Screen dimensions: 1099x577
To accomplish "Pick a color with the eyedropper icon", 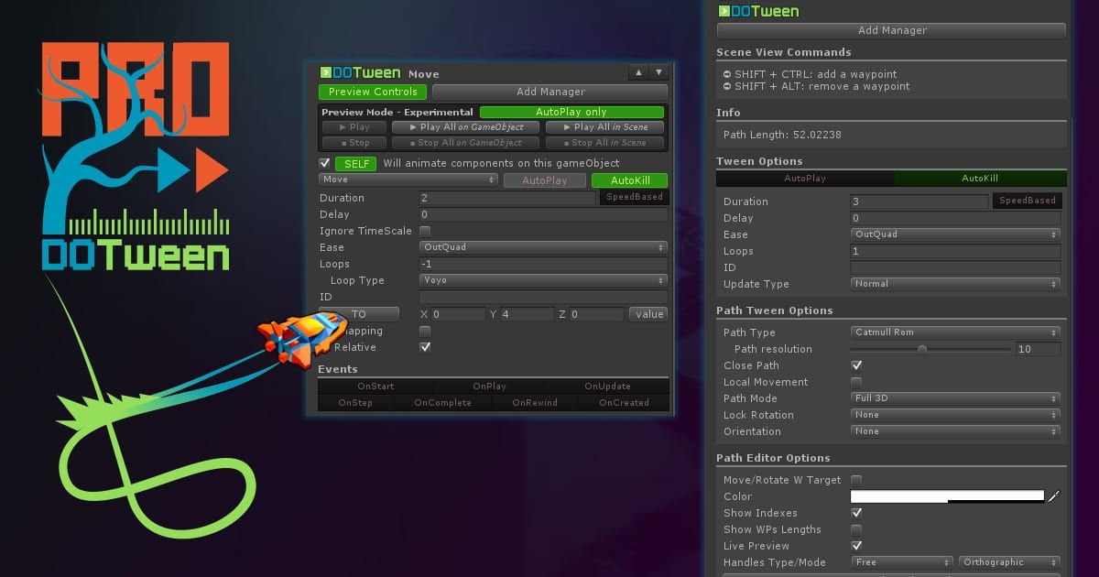I will pyautogui.click(x=1053, y=496).
